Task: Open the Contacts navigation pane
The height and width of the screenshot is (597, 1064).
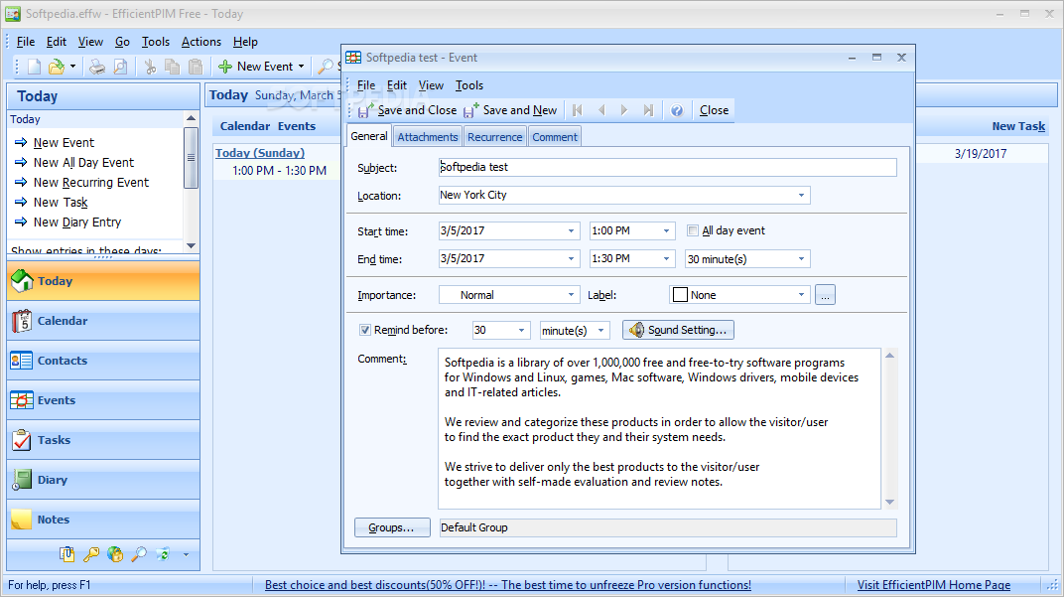Action: (x=103, y=361)
